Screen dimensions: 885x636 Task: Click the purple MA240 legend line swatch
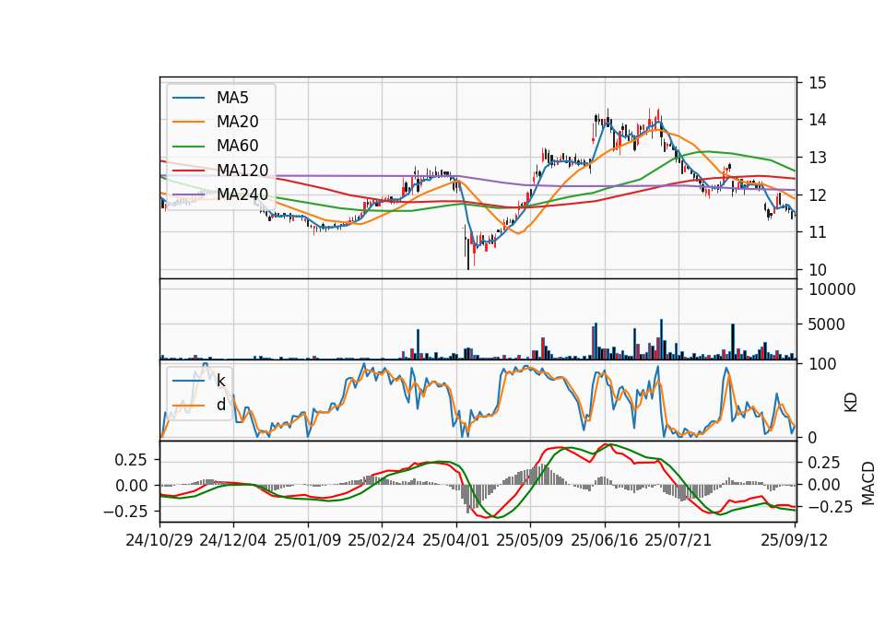(188, 195)
